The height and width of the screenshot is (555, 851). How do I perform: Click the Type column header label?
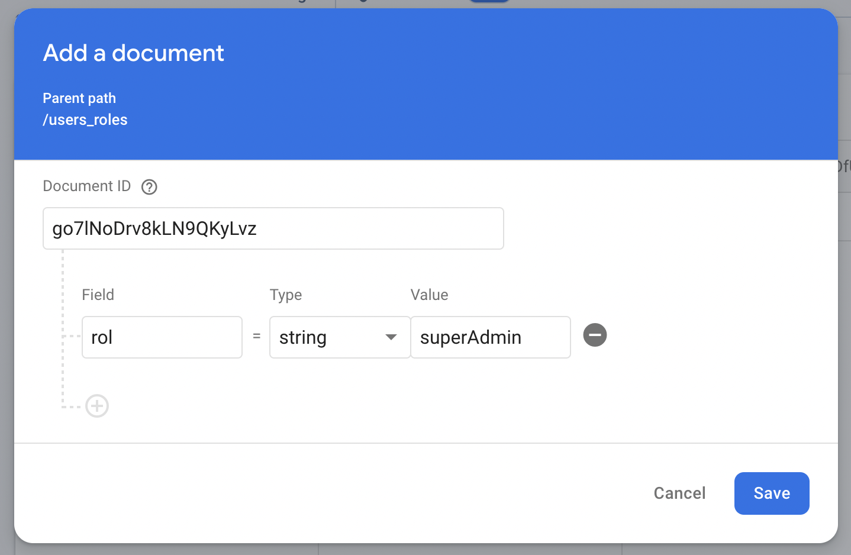tap(286, 295)
